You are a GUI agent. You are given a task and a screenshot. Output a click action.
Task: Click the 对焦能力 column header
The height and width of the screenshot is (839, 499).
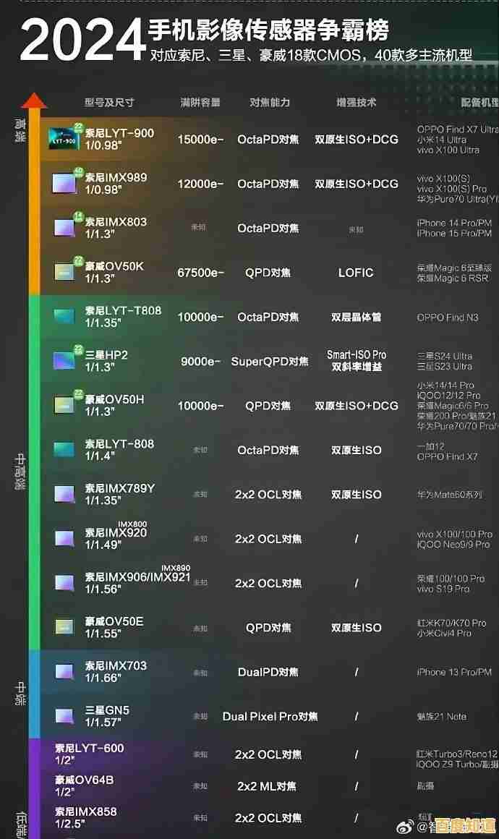pos(270,102)
